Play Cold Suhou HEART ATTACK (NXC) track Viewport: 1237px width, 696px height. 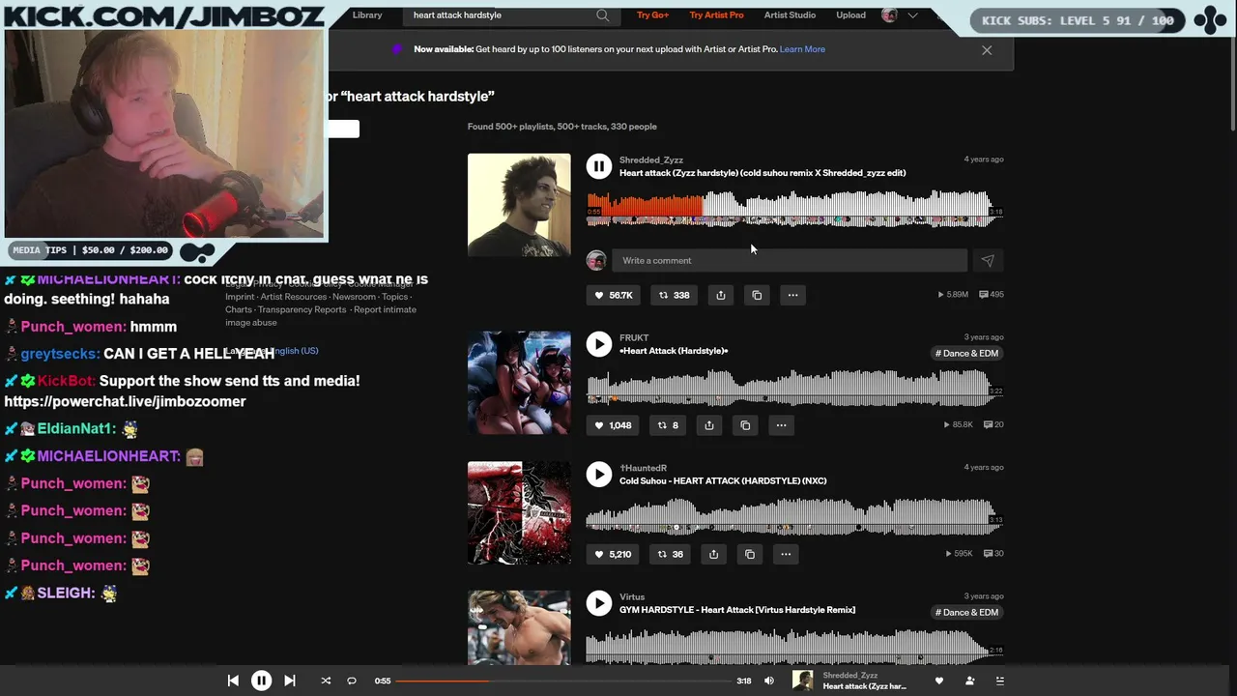coord(599,474)
